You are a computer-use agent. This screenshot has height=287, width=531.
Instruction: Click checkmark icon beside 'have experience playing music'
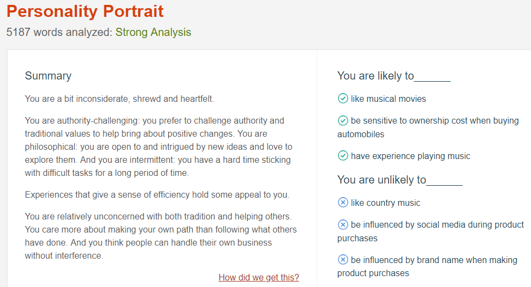[343, 156]
